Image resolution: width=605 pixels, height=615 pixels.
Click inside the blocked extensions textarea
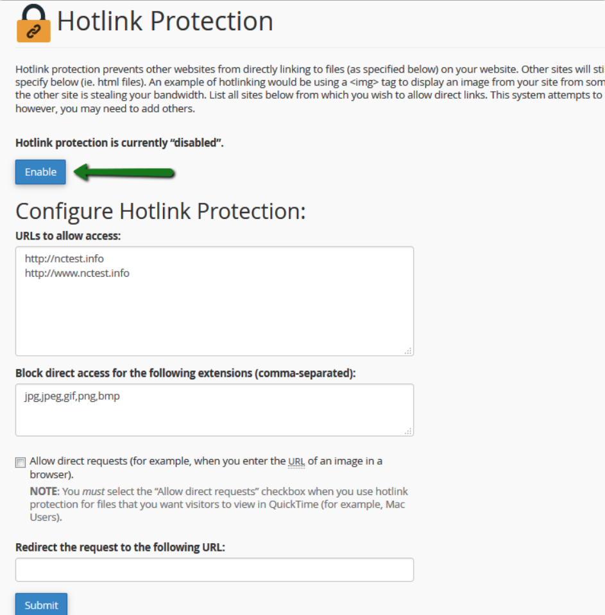click(x=214, y=410)
